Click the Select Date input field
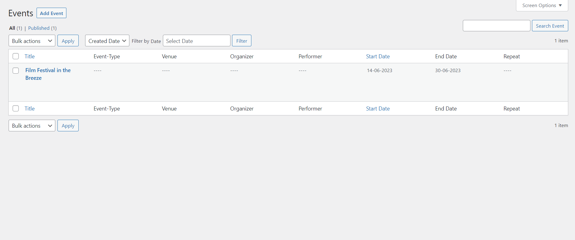The width and height of the screenshot is (575, 240). pyautogui.click(x=196, y=41)
